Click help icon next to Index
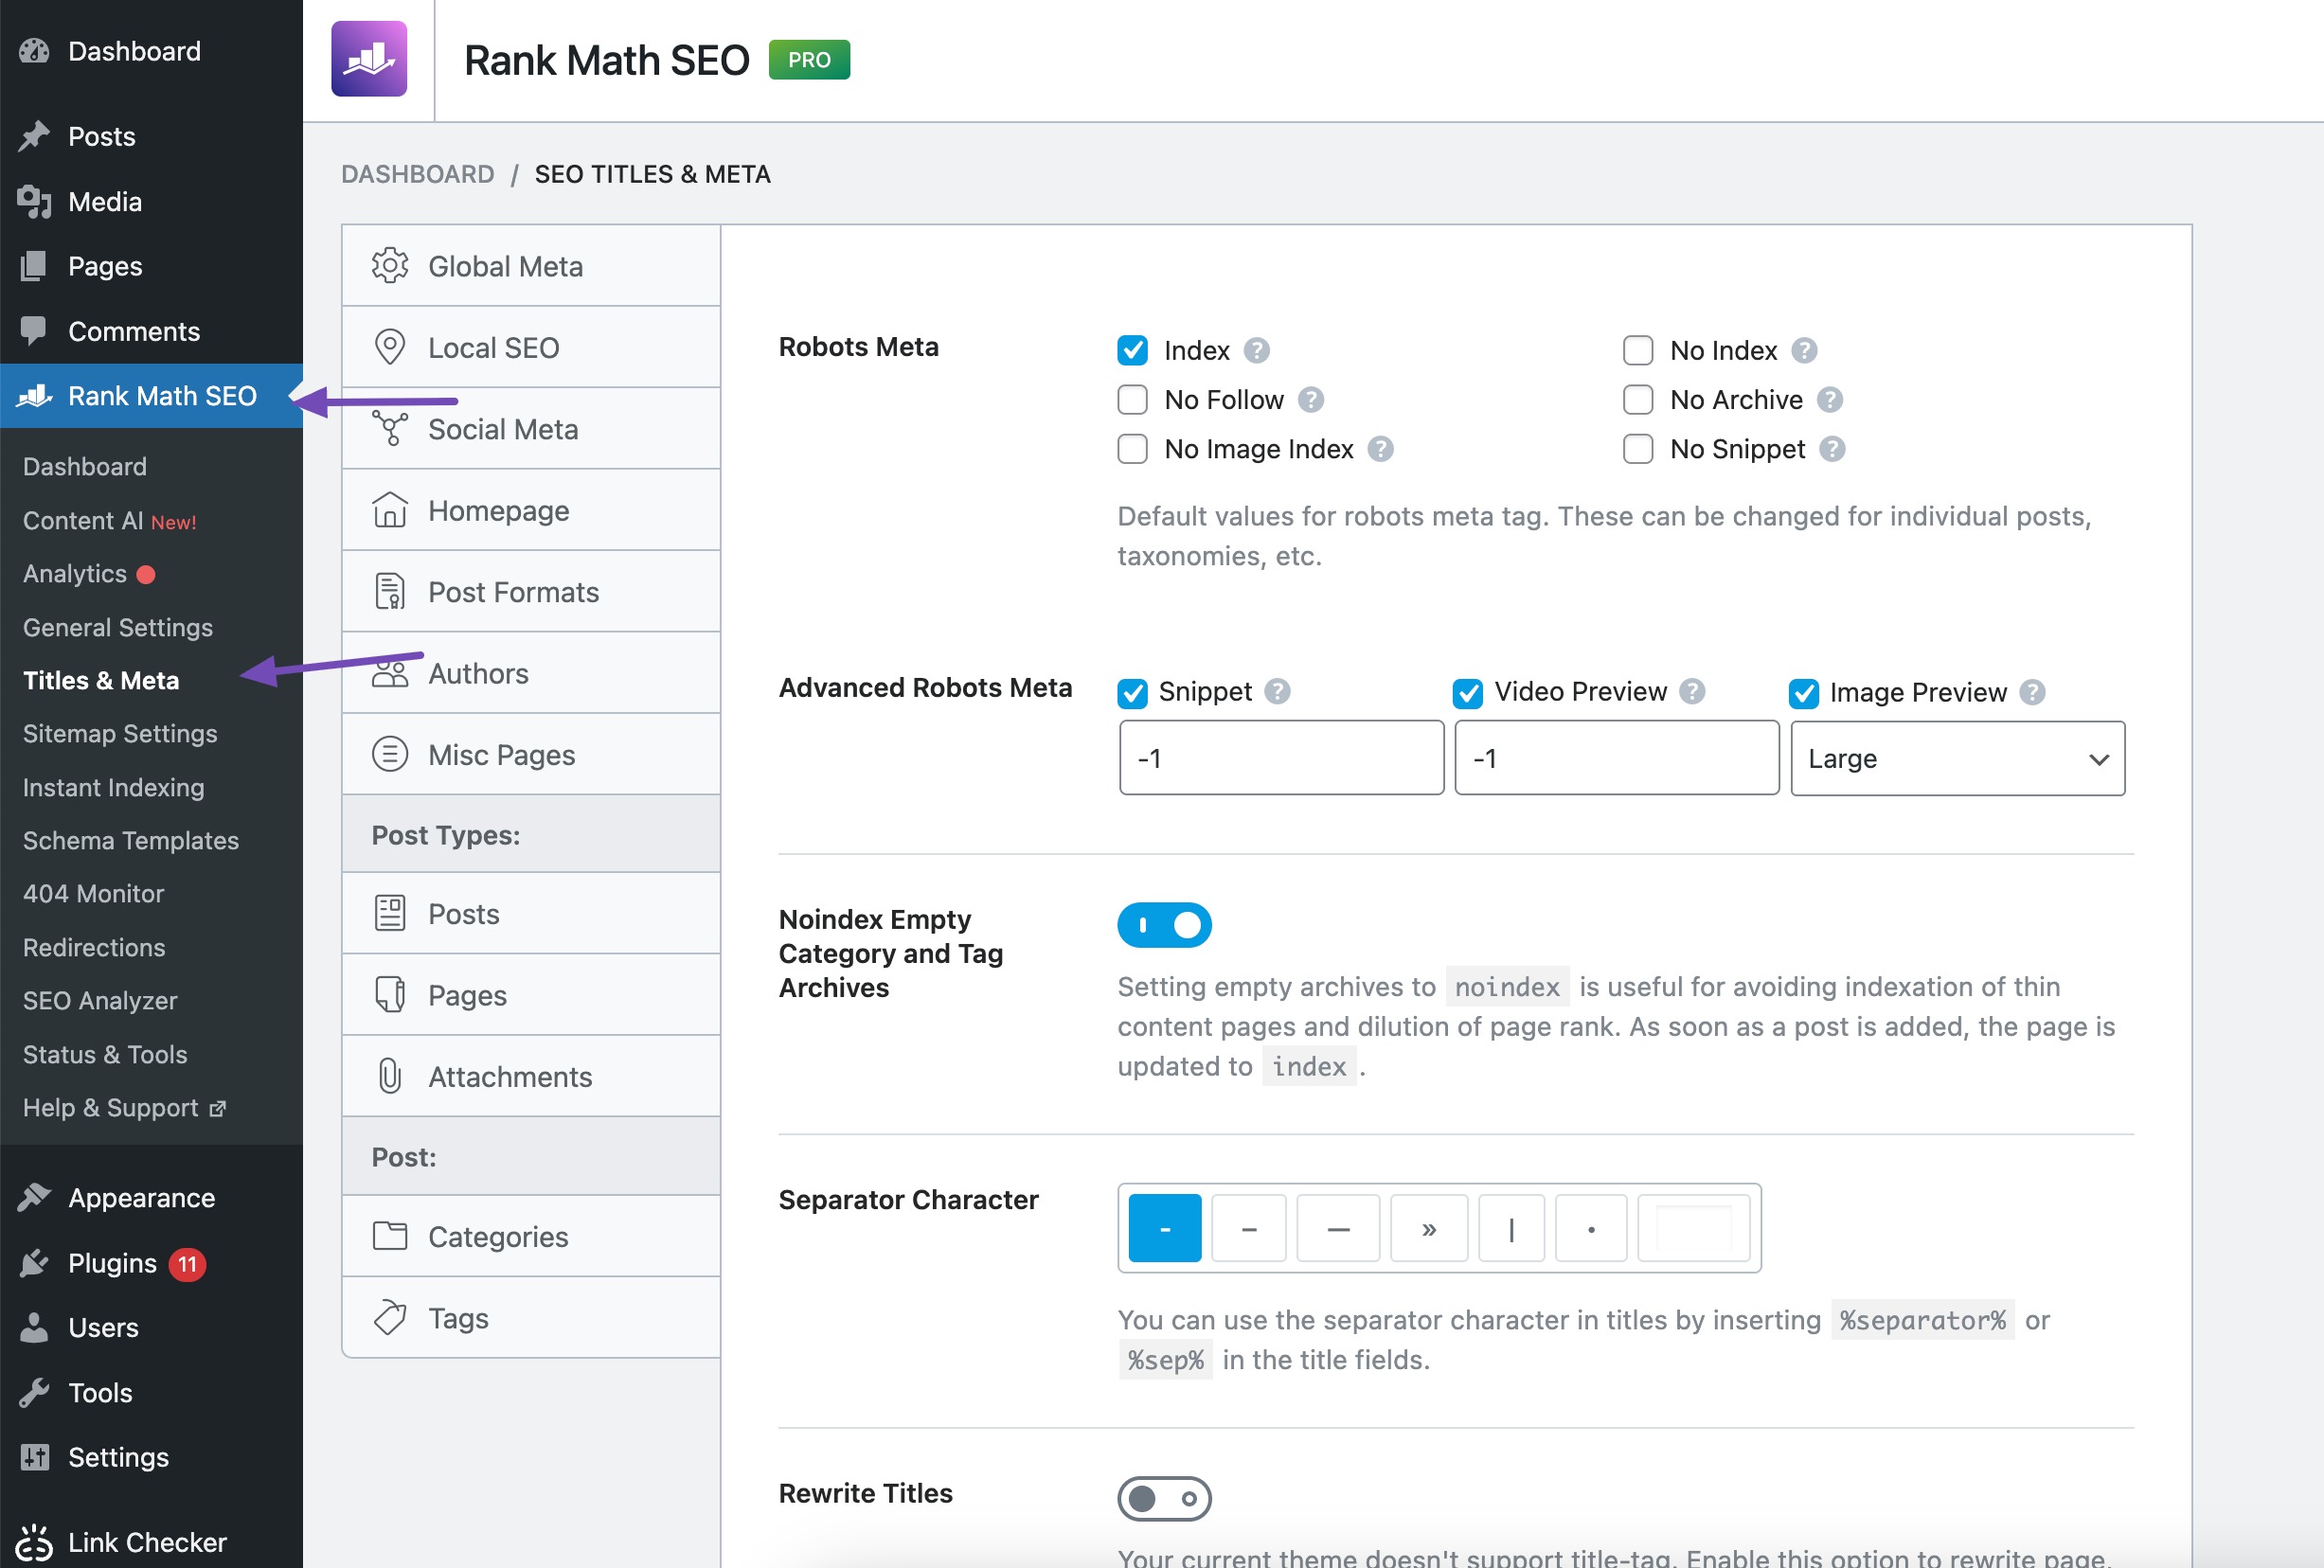This screenshot has width=2324, height=1568. coord(1257,350)
